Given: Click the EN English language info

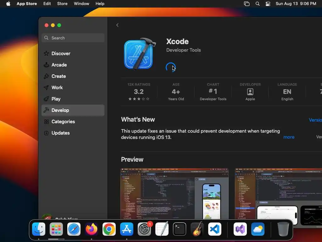Looking at the screenshot, I should pos(287,92).
